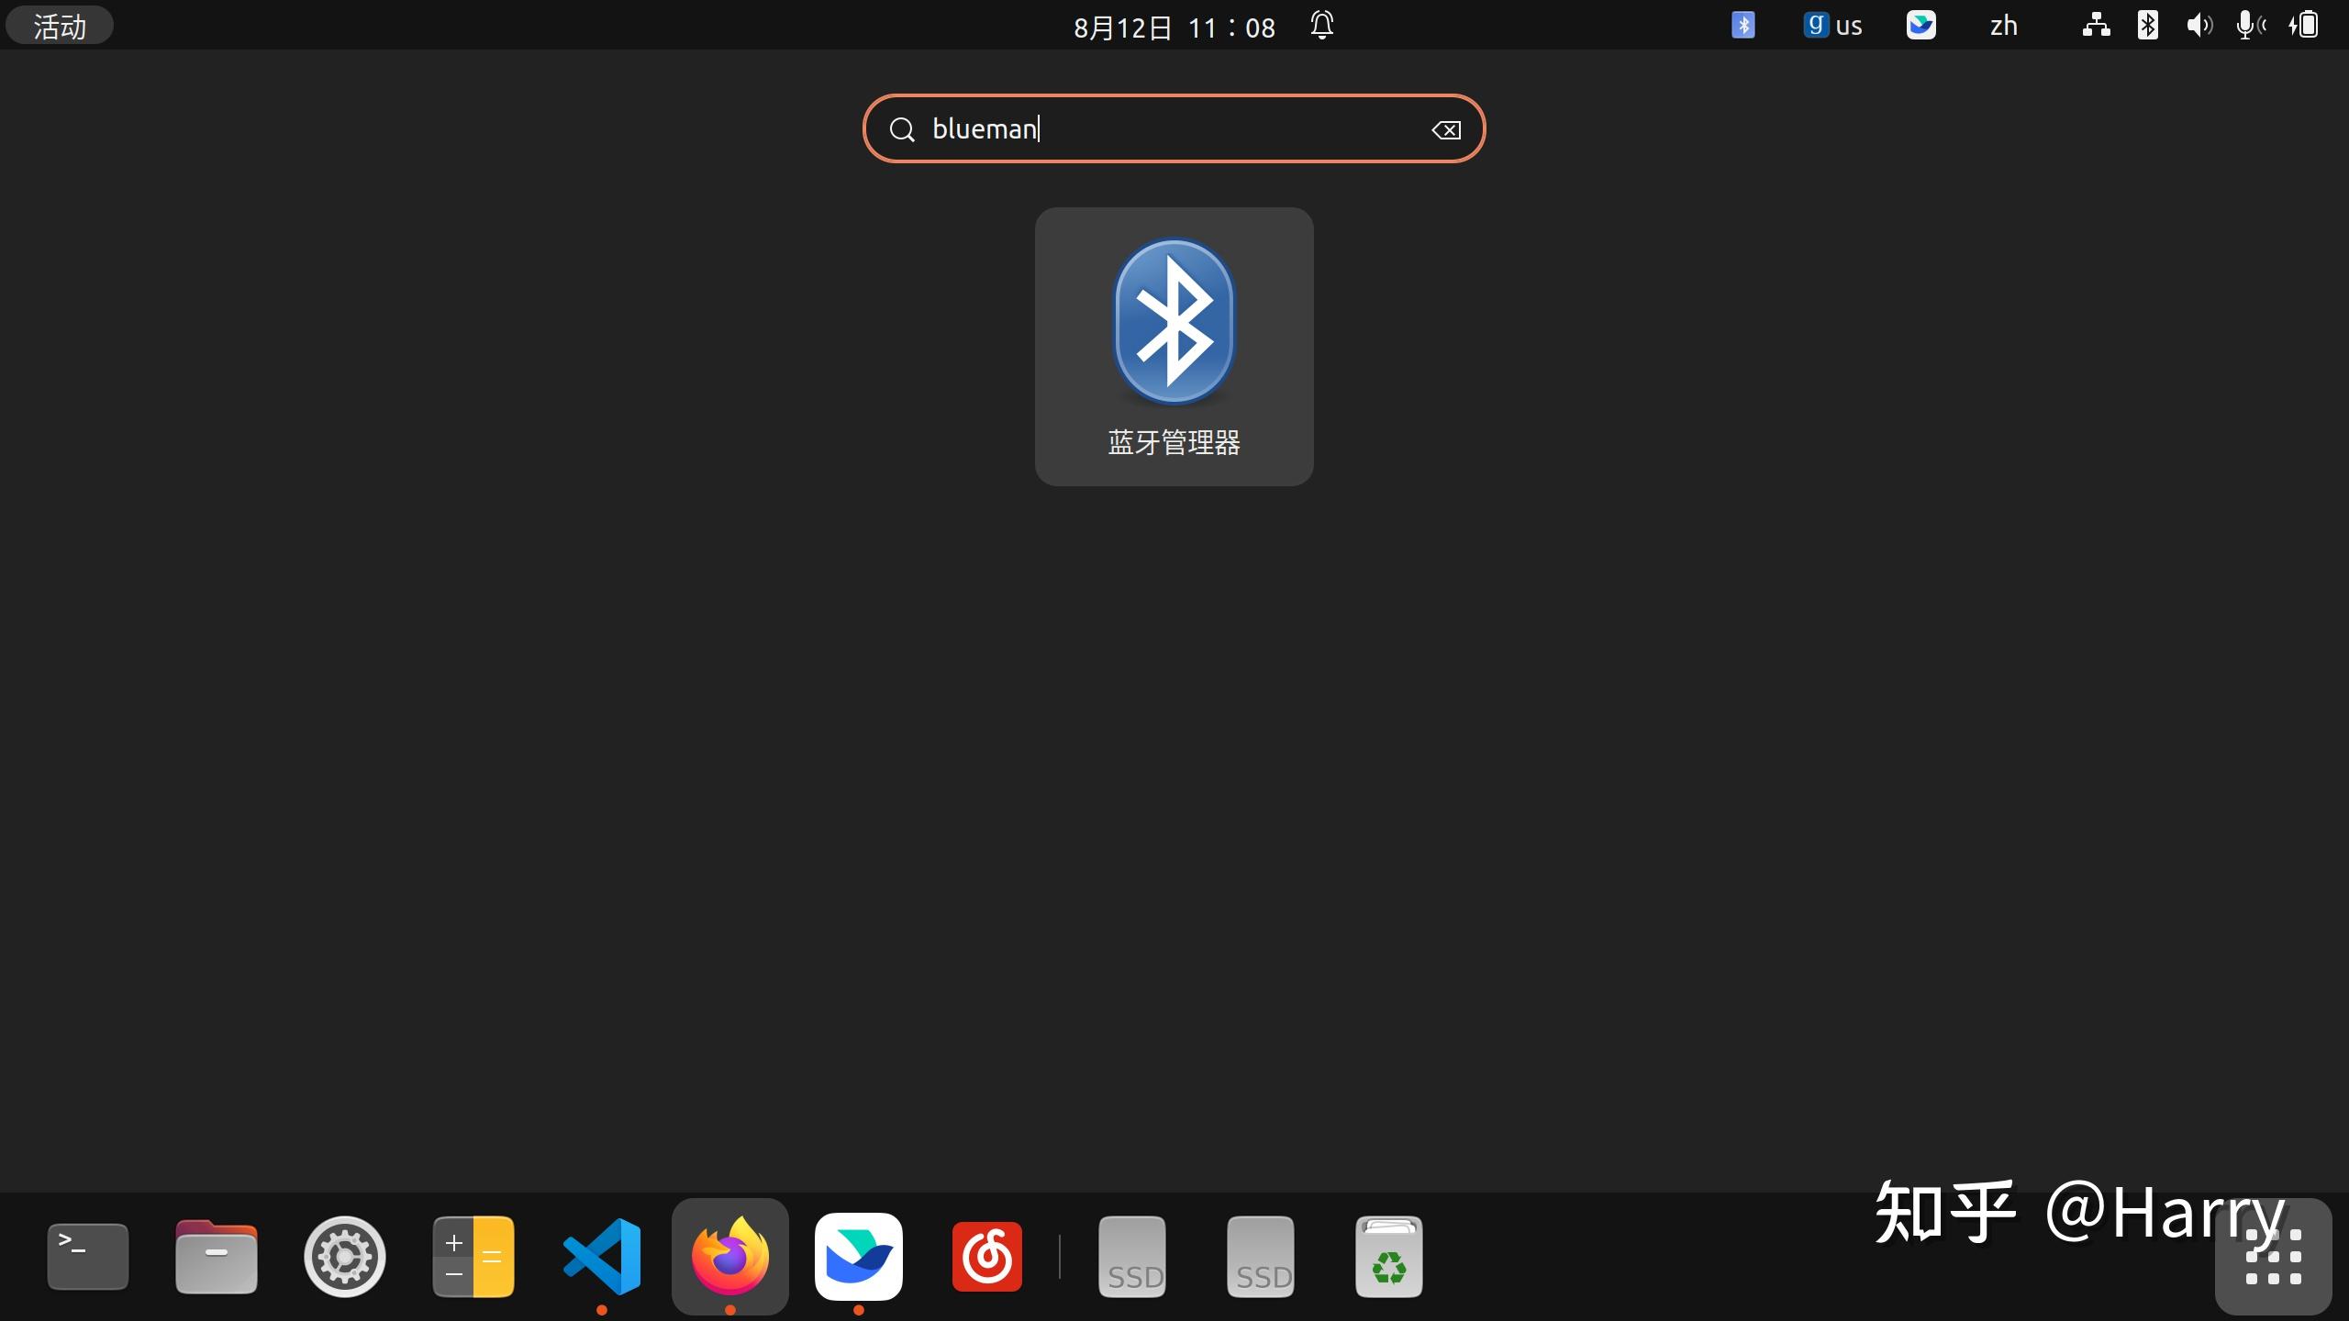Toggle Bluetooth from the system tray
Viewport: 2349px width, 1321px height.
pyautogui.click(x=2147, y=25)
